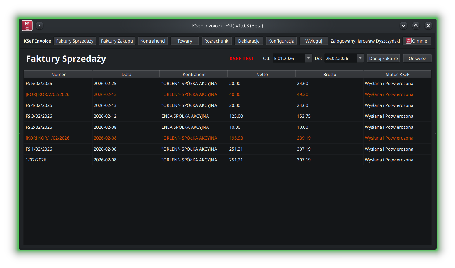Open the Konfiguracja settings
455x268 pixels.
[x=281, y=41]
